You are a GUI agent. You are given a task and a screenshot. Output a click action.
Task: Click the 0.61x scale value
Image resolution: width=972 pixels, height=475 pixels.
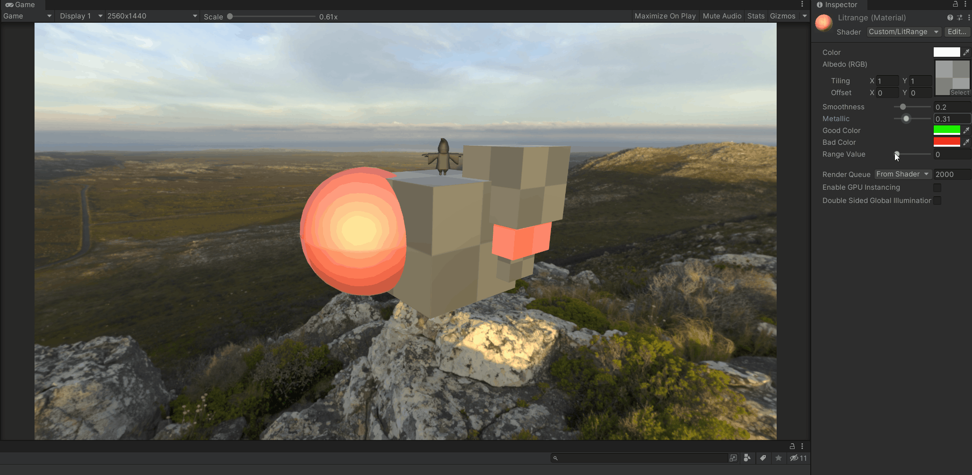click(328, 17)
